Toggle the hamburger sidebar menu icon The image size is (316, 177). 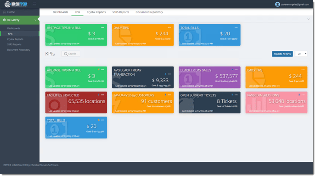(x=34, y=4)
